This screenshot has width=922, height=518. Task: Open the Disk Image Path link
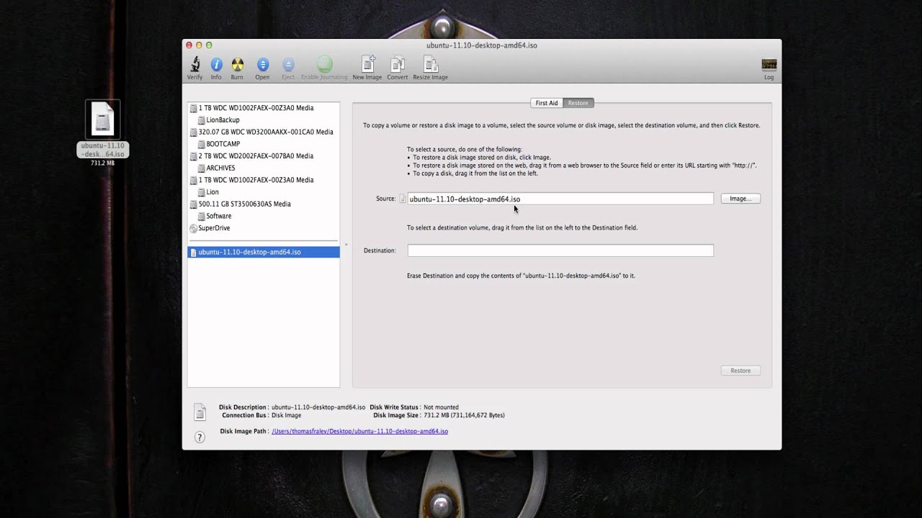click(x=360, y=432)
